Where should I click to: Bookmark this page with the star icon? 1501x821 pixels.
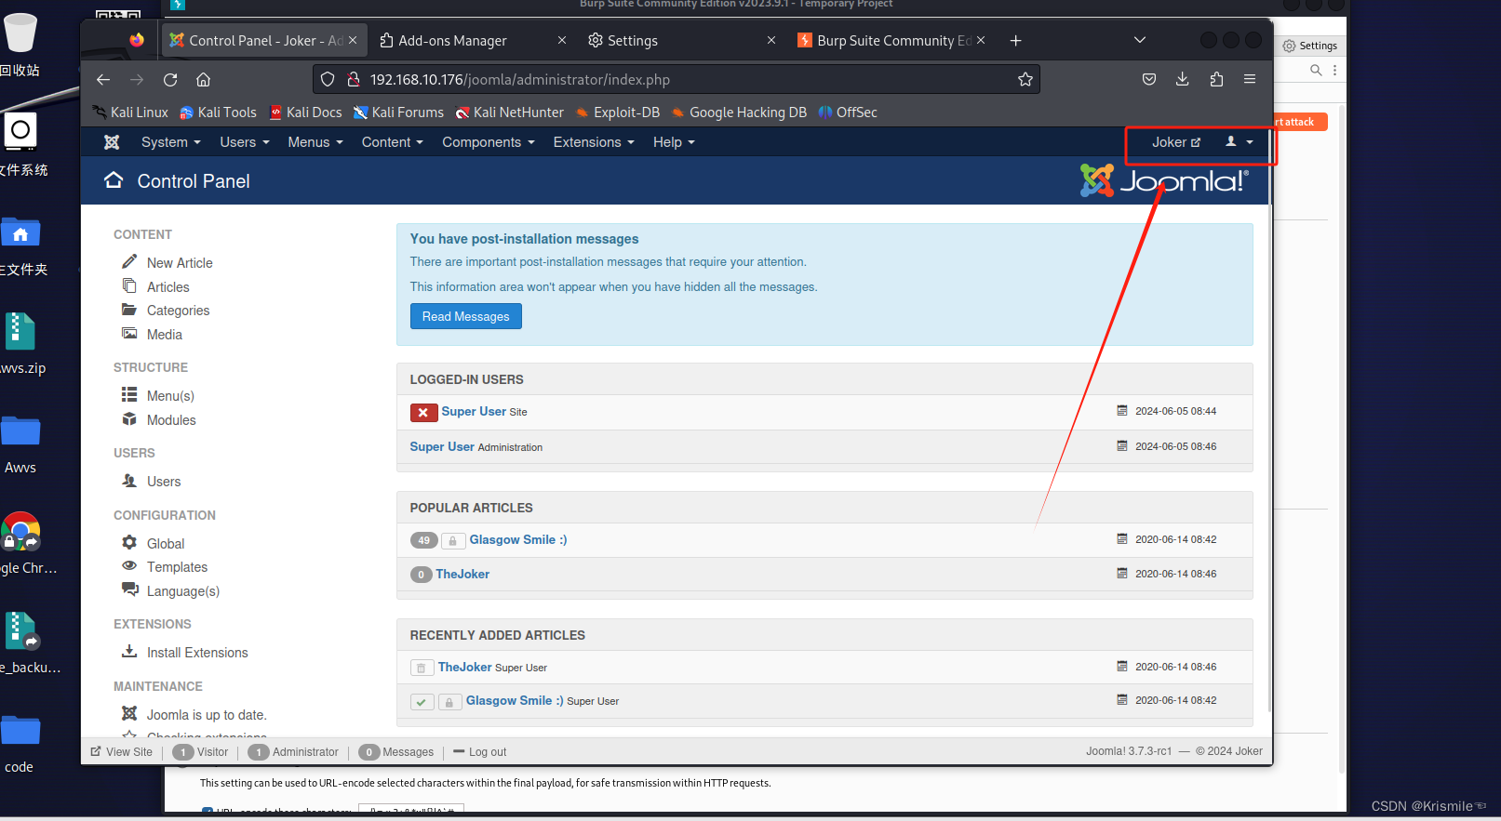(x=1025, y=80)
